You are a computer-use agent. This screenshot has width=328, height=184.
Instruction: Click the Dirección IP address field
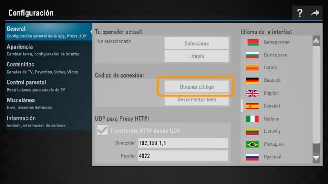click(x=183, y=143)
